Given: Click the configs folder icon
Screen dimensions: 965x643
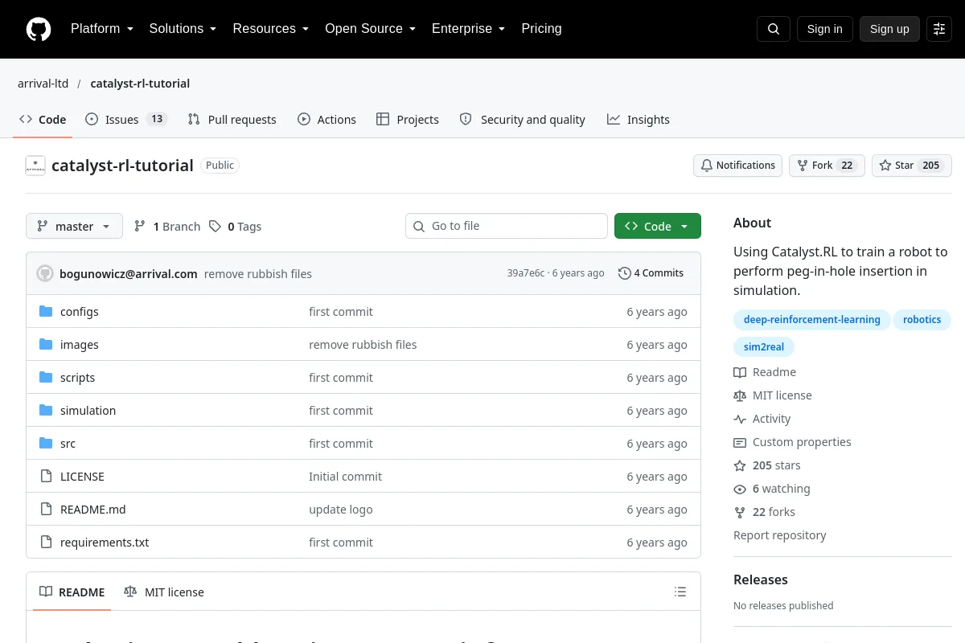Looking at the screenshot, I should (46, 312).
